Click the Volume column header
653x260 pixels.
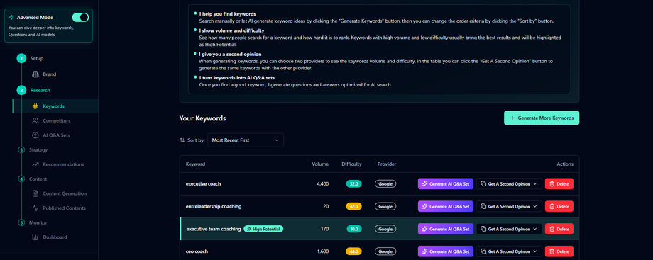point(320,164)
